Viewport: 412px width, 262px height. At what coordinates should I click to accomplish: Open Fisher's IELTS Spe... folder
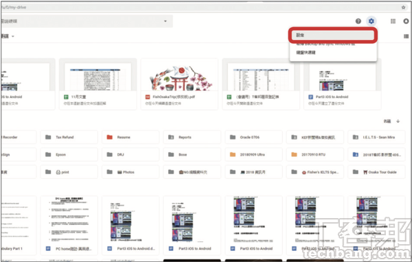click(314, 172)
